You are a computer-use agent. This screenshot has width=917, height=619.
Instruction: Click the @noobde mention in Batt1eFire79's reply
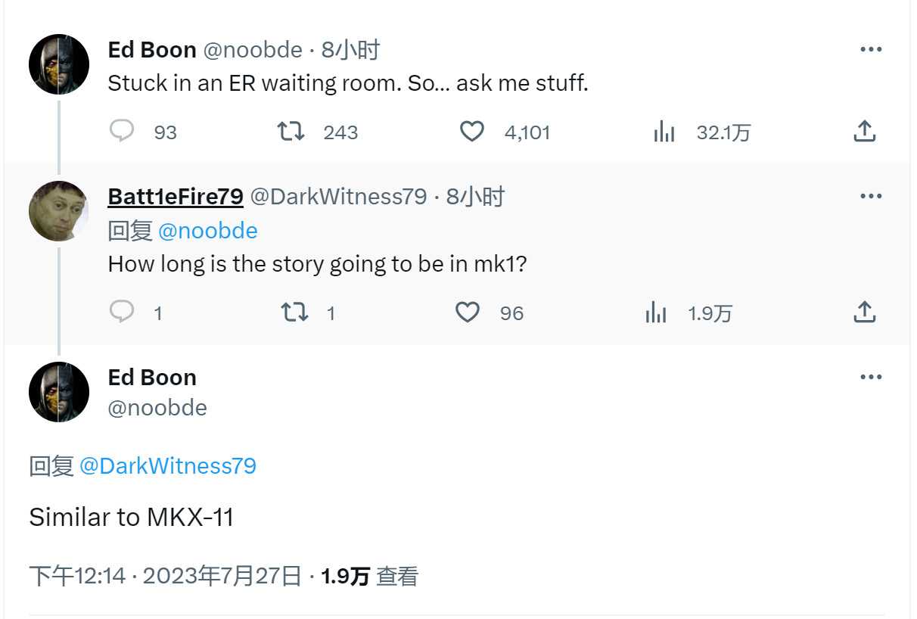coord(207,231)
